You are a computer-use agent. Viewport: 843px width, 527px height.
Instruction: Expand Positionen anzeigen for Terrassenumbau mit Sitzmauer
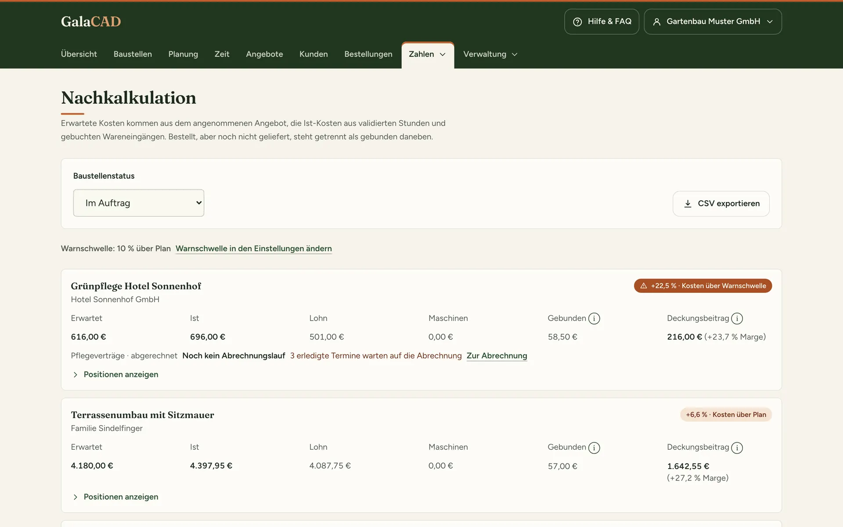click(x=115, y=497)
